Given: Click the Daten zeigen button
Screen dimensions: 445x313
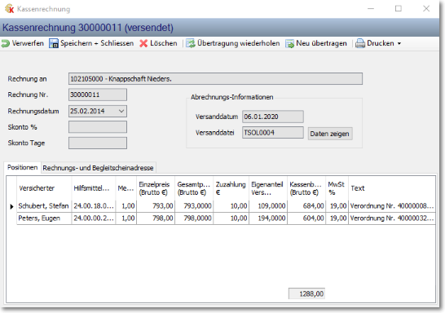Looking at the screenshot, I should 330,134.
